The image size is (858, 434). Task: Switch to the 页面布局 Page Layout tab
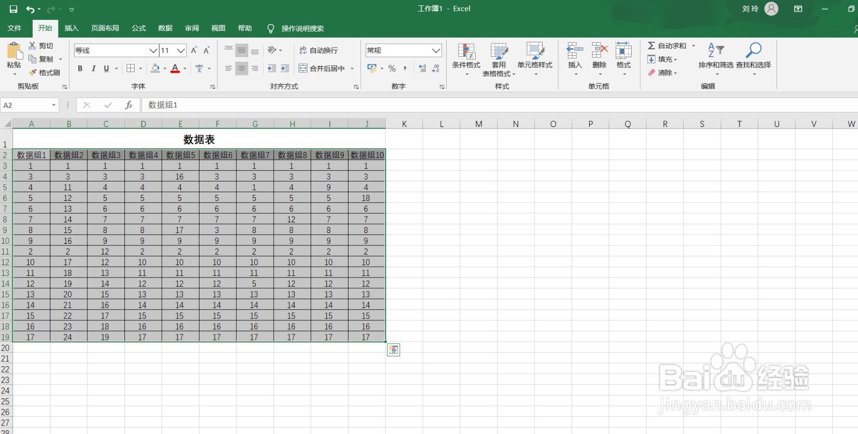pos(105,28)
